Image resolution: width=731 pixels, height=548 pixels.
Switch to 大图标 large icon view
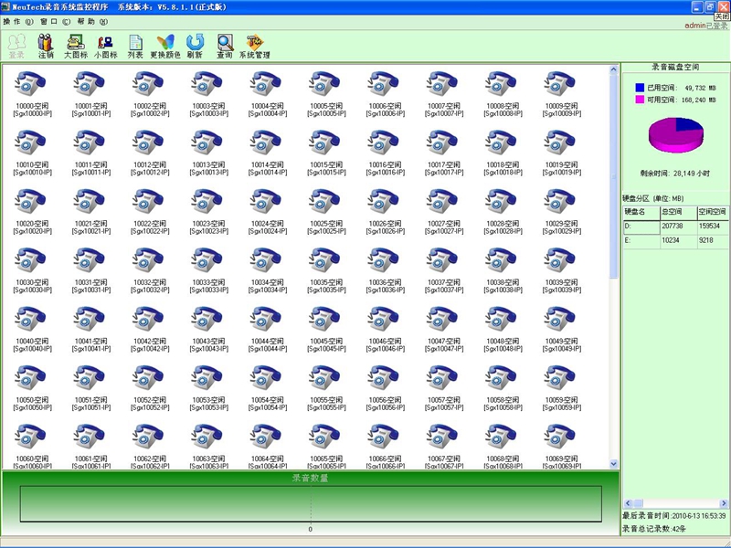[x=76, y=45]
